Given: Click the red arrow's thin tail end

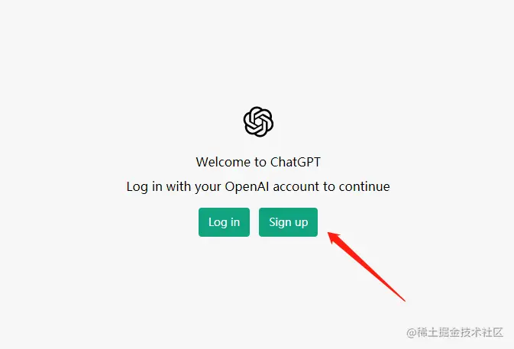Looking at the screenshot, I should (402, 299).
